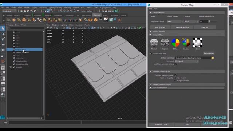This screenshot has width=233, height=131.
Task: Click the checkered UV grid shelf icon
Action: [111, 20]
